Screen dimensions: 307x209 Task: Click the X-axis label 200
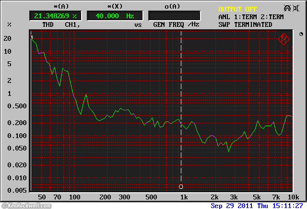pyautogui.click(x=105, y=197)
